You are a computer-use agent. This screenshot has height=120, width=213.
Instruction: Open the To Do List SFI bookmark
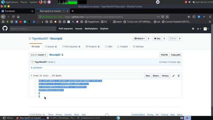point(137,22)
